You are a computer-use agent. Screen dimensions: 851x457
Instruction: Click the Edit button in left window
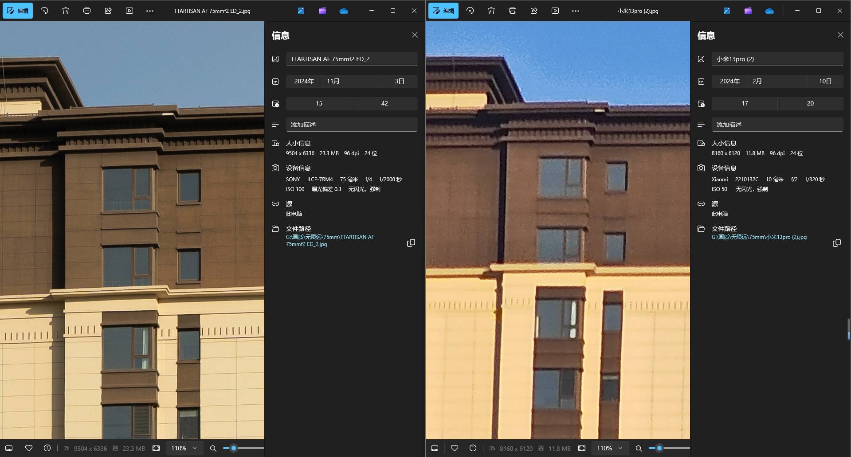[x=18, y=11]
